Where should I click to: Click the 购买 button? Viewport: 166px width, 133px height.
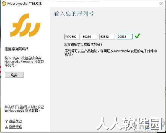click(x=14, y=75)
